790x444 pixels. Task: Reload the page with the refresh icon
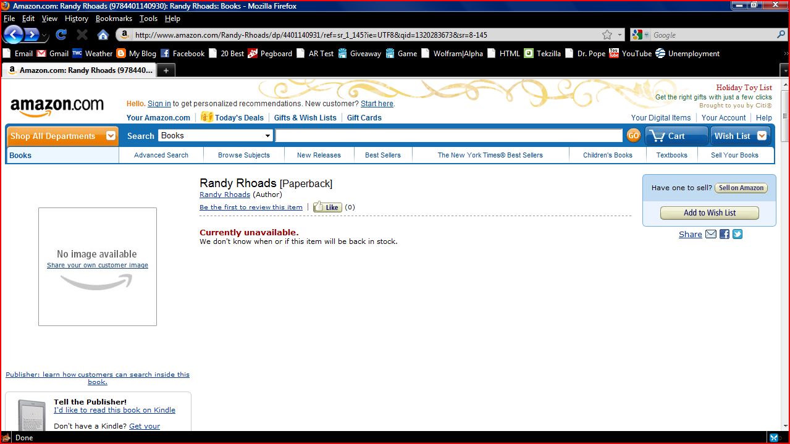click(61, 35)
